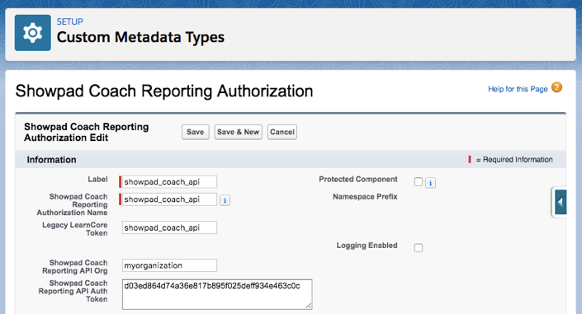Open the Help for this Page link
Viewport: 582px width, 314px height.
point(518,89)
